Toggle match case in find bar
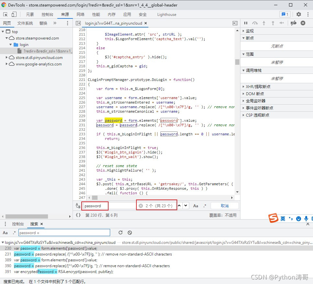The width and height of the screenshot is (313, 284). pyautogui.click(x=196, y=206)
